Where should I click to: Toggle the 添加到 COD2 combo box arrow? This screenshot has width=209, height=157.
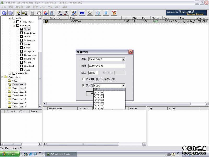pyautogui.click(x=123, y=86)
